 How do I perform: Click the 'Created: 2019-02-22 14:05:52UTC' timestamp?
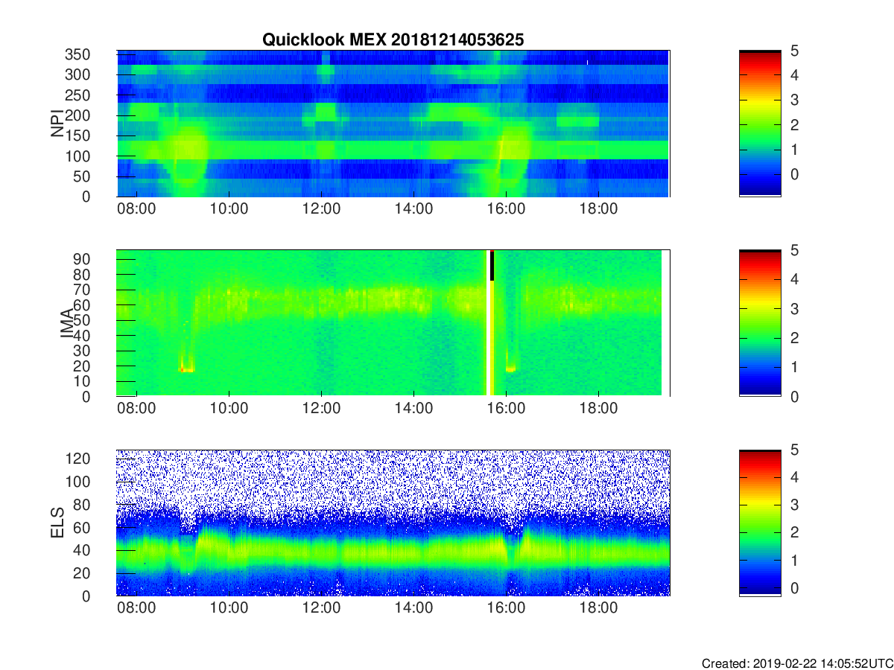[796, 663]
